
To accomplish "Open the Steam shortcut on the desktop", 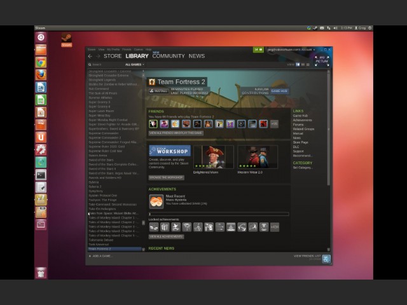I will [x=66, y=39].
